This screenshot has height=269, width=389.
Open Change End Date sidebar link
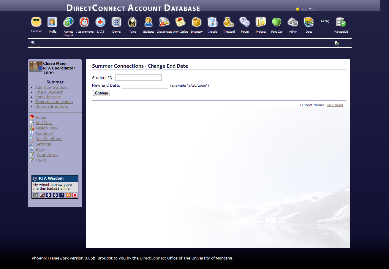click(52, 106)
